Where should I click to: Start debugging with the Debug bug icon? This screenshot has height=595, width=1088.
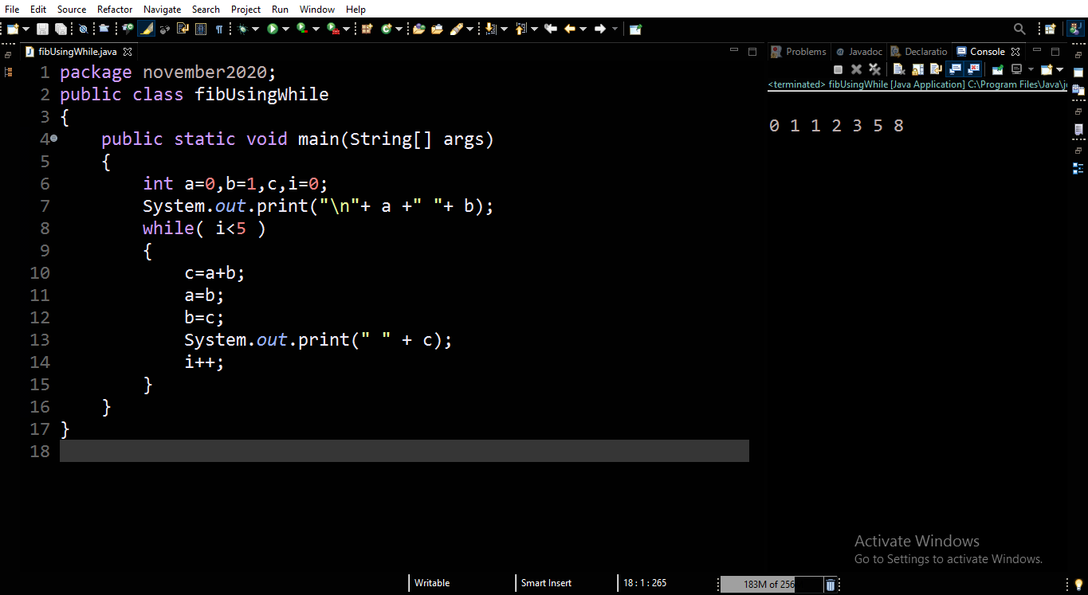(x=243, y=29)
